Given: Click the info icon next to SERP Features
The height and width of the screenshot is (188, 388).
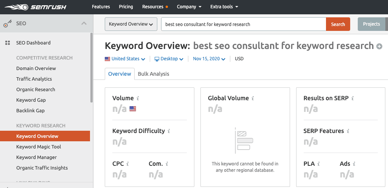Looking at the screenshot, I should click(348, 131).
